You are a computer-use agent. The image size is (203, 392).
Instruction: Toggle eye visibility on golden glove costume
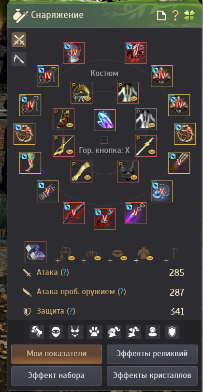(x=87, y=177)
